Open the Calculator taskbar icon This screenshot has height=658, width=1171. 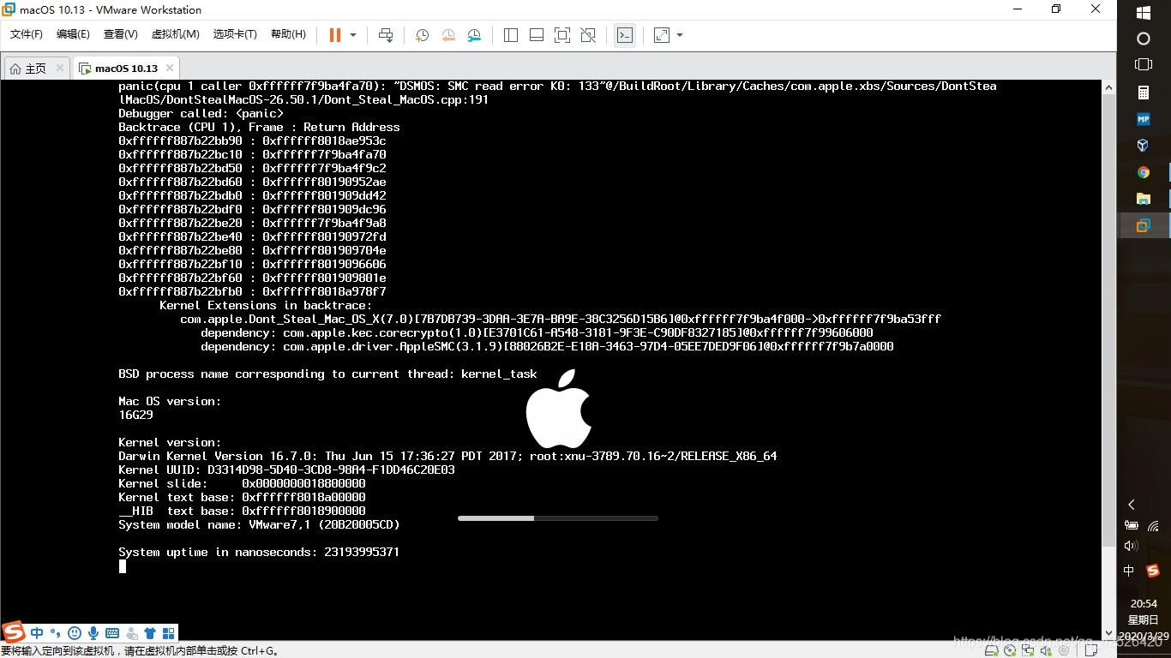point(1143,93)
